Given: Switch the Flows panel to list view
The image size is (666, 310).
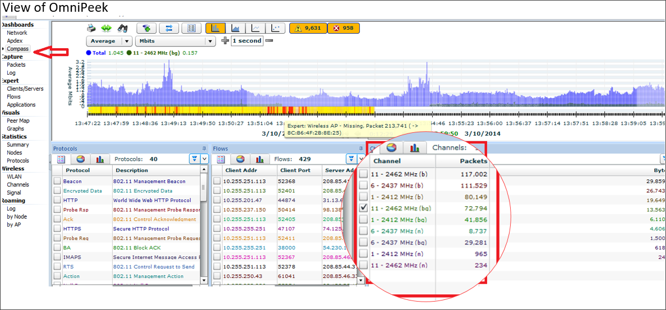Looking at the screenshot, I should click(220, 159).
